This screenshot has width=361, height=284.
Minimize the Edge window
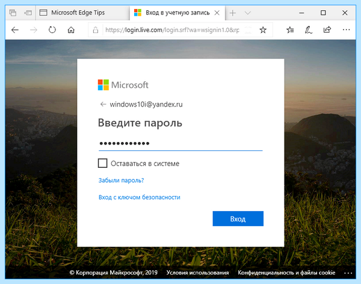[x=301, y=13]
